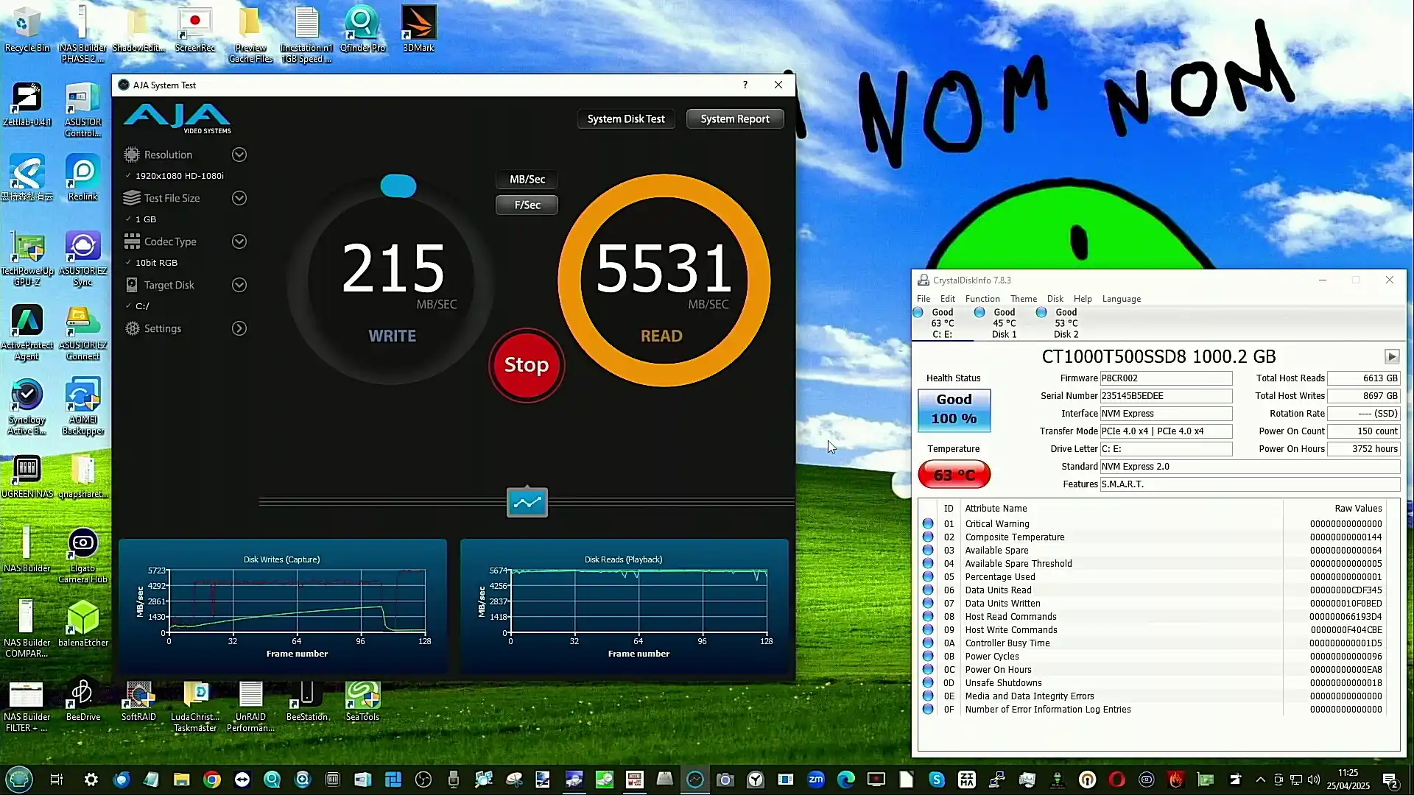Click the Resolution chip icon in AJA
The image size is (1414, 795).
coord(132,155)
